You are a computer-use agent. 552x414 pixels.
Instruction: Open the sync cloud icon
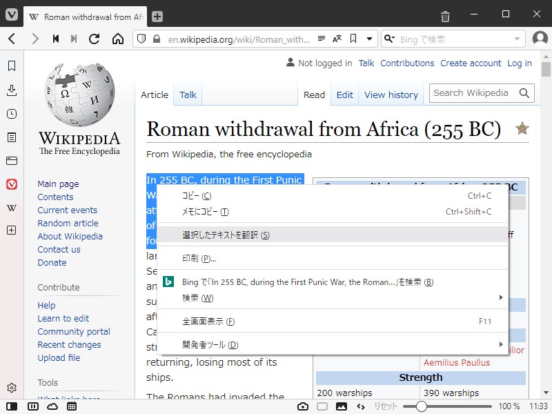[x=52, y=406]
